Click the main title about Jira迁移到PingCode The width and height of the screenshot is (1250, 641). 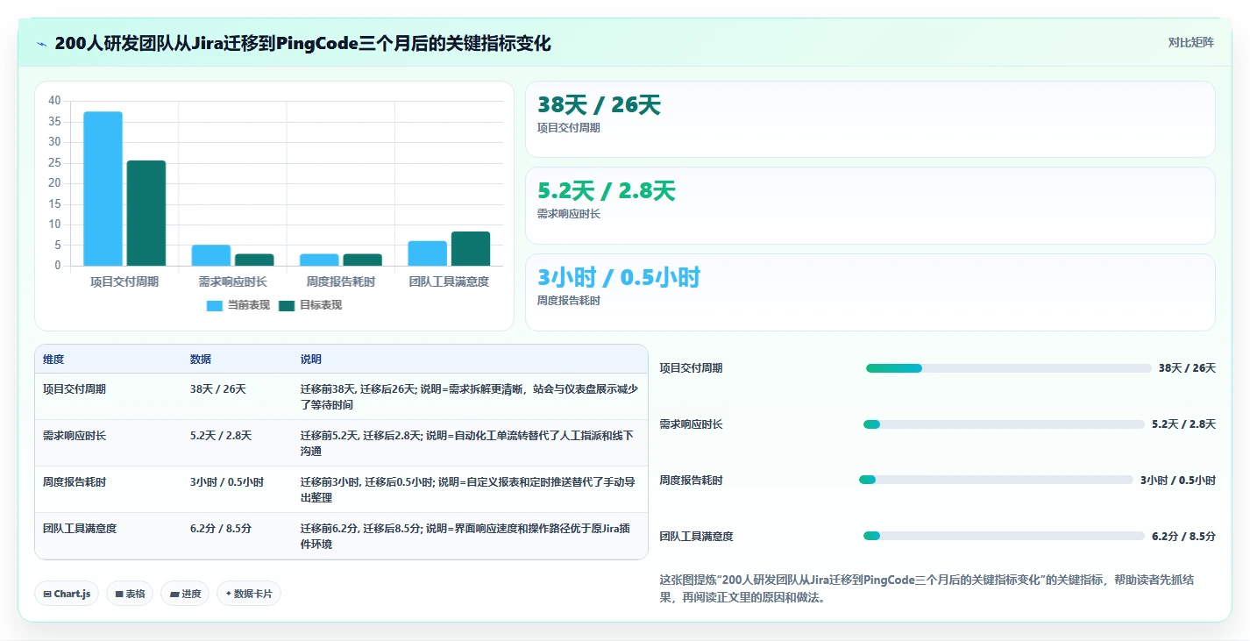point(302,43)
